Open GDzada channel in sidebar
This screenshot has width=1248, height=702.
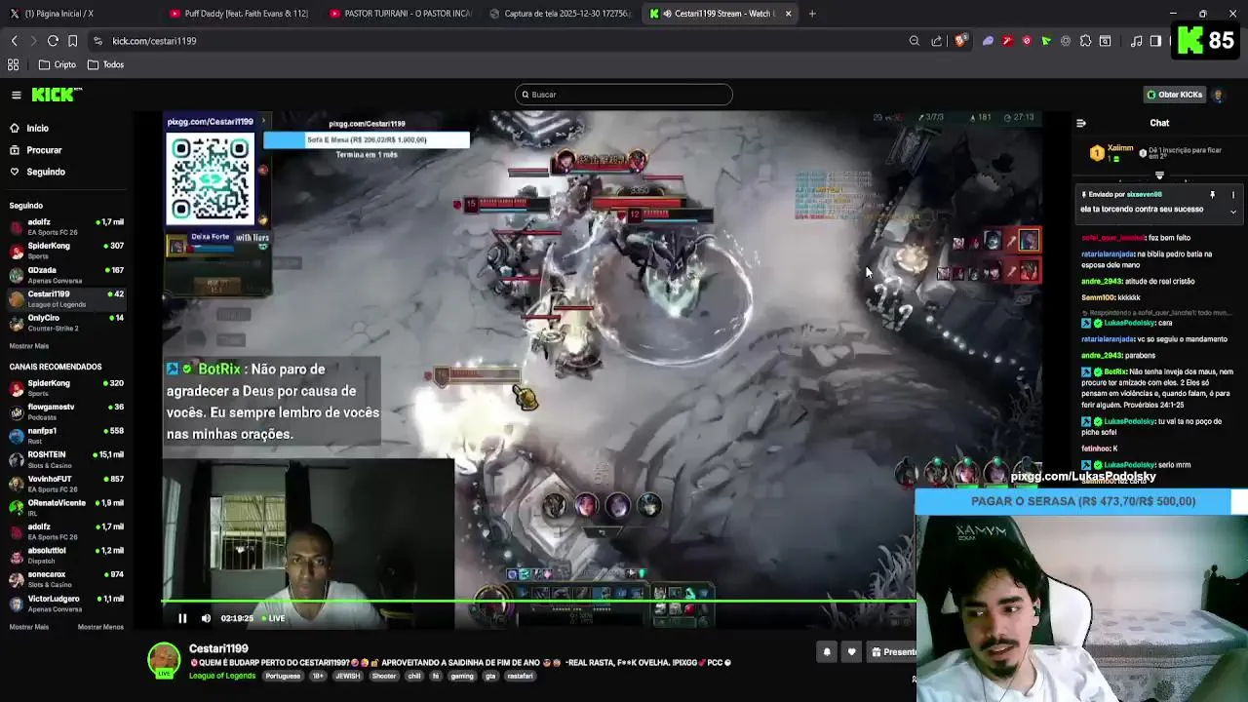(66, 275)
